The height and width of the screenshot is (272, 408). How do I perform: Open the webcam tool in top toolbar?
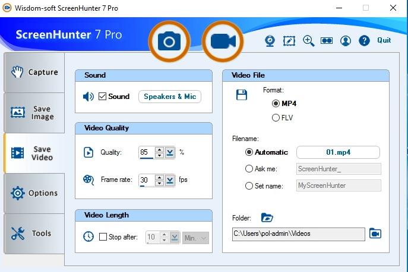269,41
